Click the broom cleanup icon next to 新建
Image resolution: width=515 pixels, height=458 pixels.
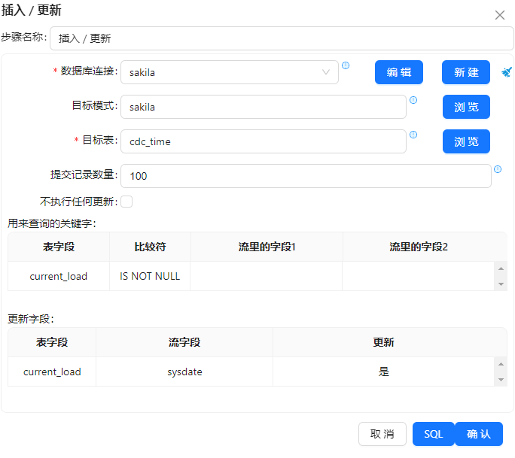tap(506, 72)
